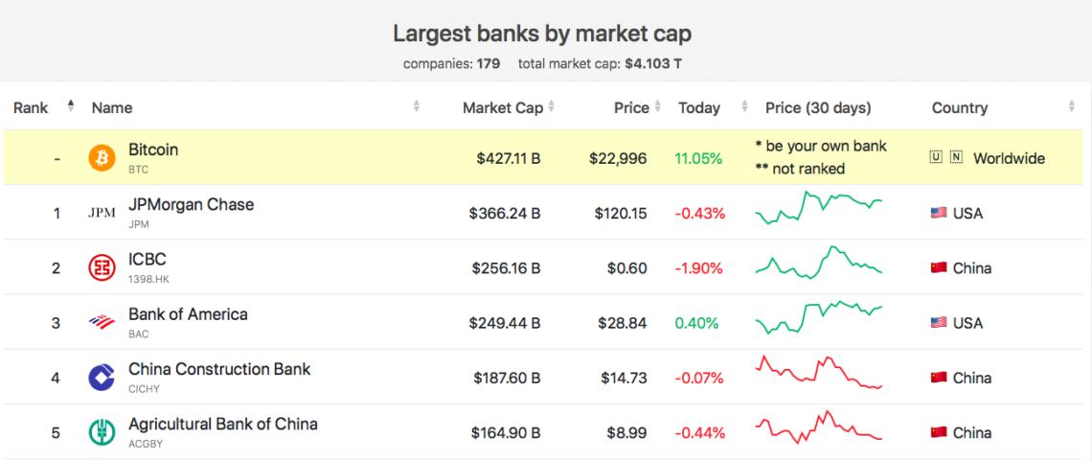Click the China flag in ICBC row
1092x461 pixels.
[939, 267]
